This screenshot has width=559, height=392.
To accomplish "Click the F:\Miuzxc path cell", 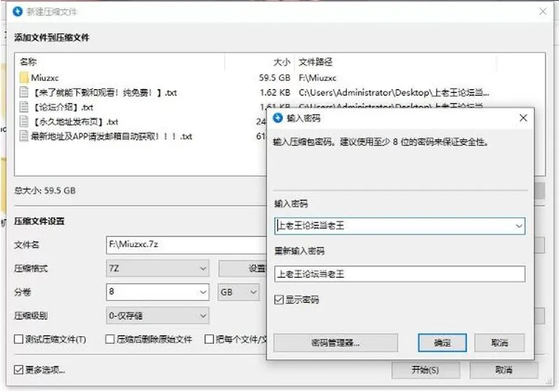I will point(318,77).
